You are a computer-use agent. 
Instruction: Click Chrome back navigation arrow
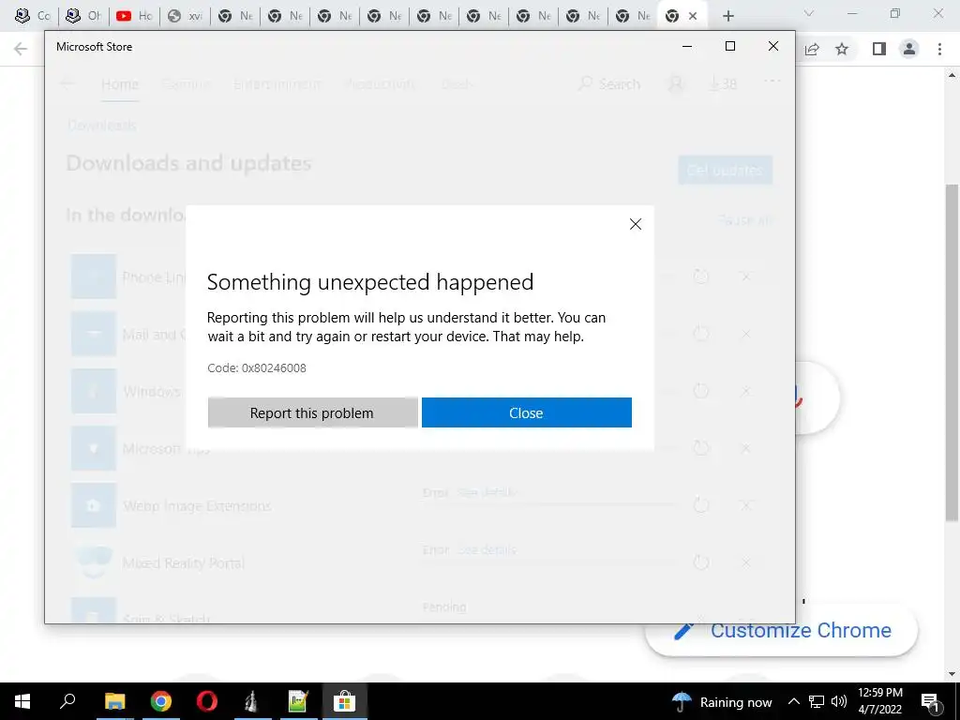coord(21,49)
